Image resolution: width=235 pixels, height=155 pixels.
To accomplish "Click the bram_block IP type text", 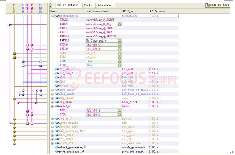I will tap(130, 102).
